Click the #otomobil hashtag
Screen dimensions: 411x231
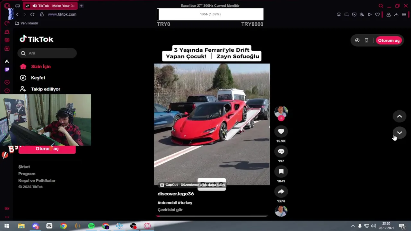(167, 203)
